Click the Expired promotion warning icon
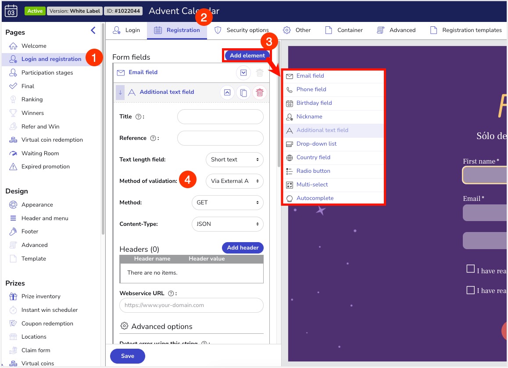The height and width of the screenshot is (368, 508). [13, 167]
